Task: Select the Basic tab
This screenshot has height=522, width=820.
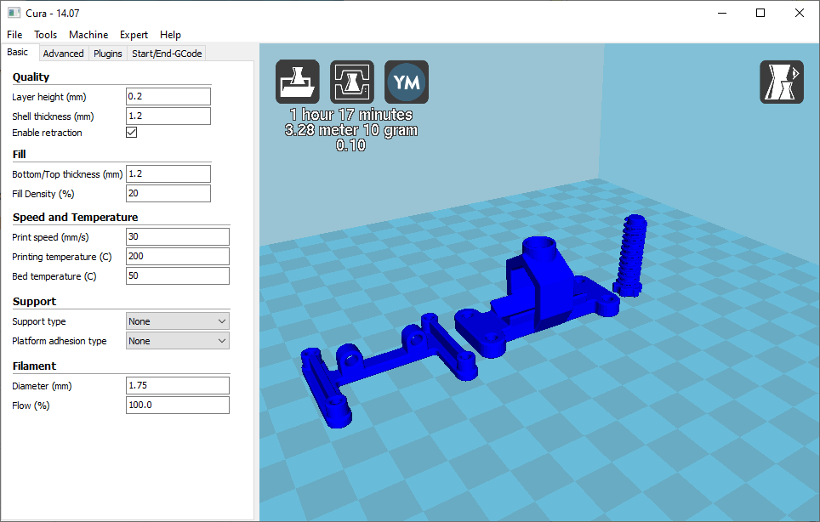Action: tap(18, 52)
